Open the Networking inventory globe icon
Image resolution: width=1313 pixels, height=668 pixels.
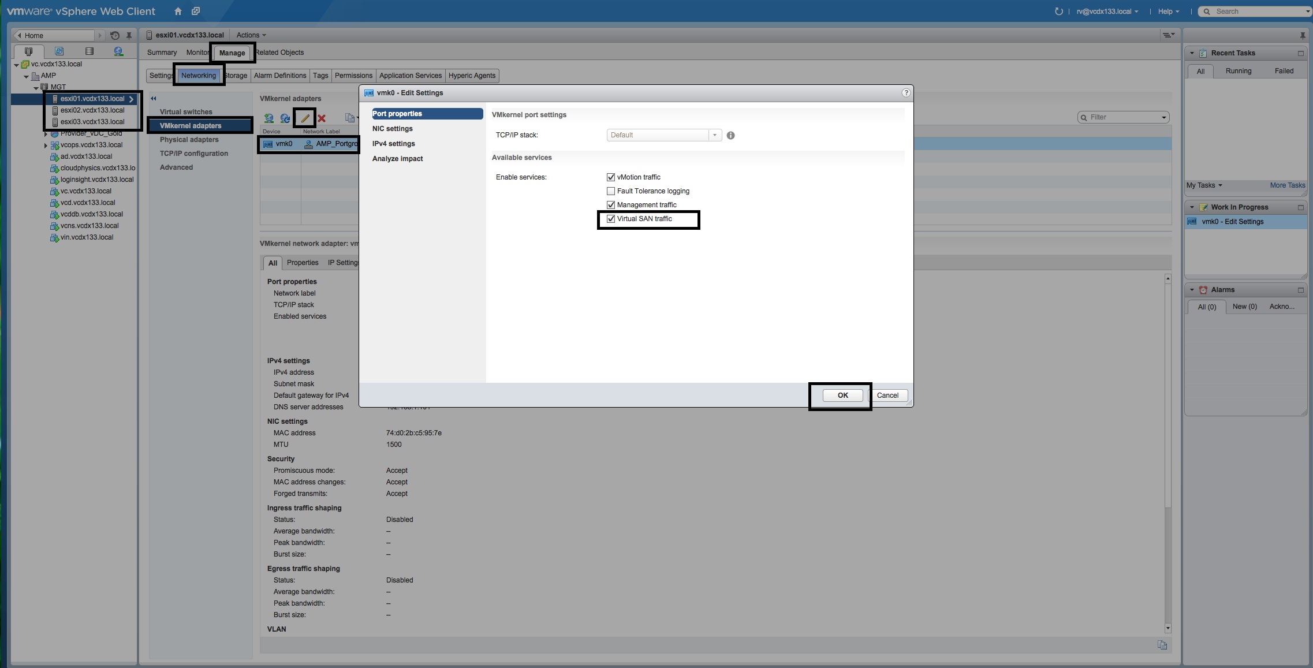tap(118, 51)
